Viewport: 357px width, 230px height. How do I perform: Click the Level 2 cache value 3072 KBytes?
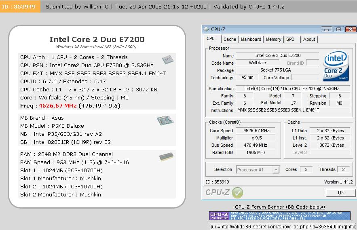(x=331, y=145)
